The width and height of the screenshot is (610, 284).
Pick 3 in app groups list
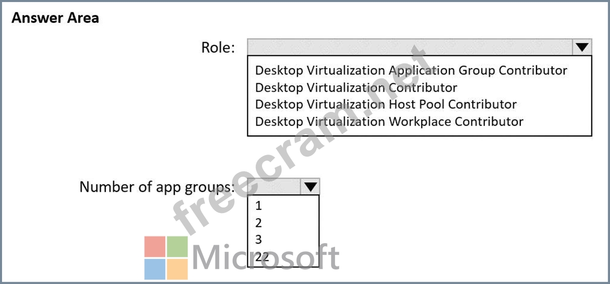tap(259, 240)
